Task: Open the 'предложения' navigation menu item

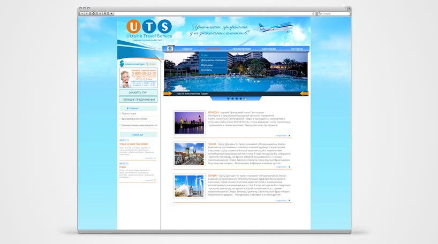Action: click(x=241, y=49)
